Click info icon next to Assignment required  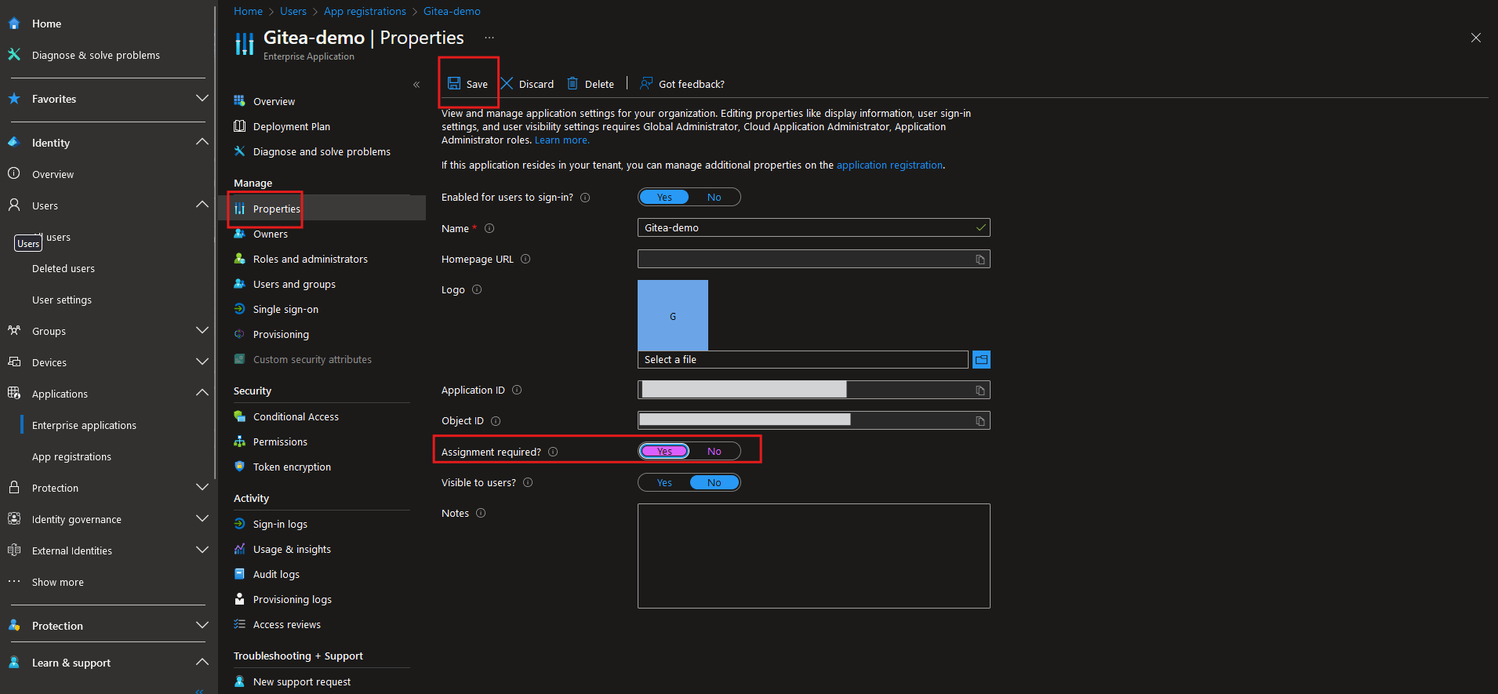coord(553,452)
